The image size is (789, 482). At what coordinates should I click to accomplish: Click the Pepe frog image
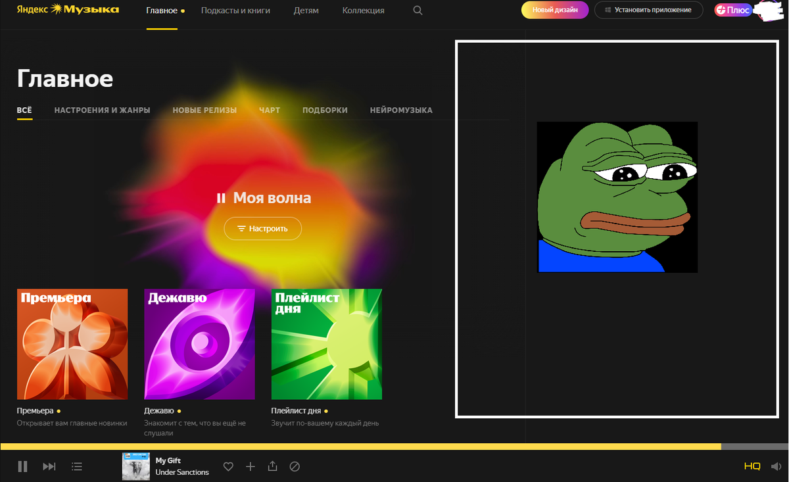(617, 197)
